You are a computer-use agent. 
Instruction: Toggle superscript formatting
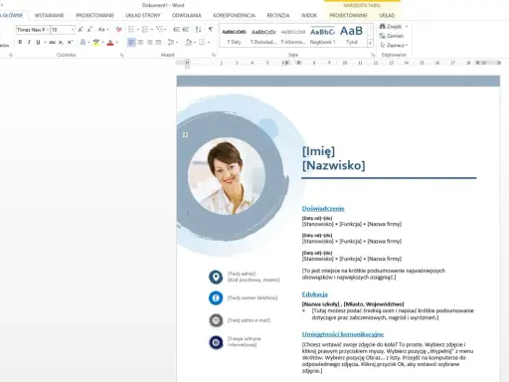[x=70, y=42]
